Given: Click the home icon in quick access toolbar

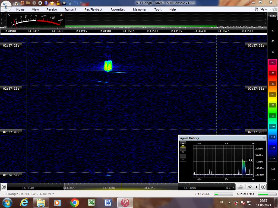Looking at the screenshot, I should click(x=16, y=3).
